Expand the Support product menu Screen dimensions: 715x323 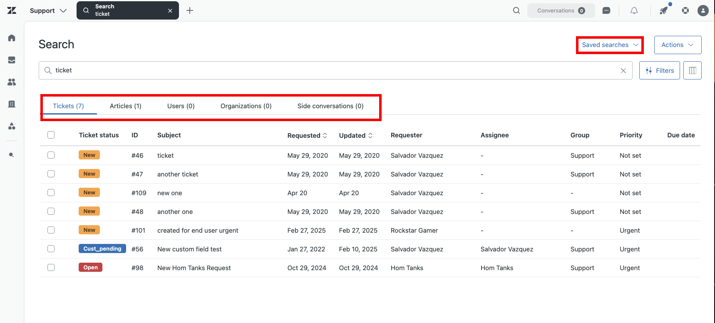point(48,11)
